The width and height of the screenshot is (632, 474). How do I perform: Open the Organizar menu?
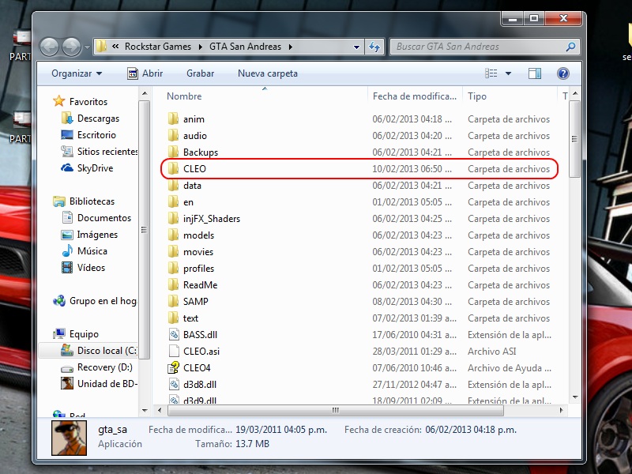pyautogui.click(x=77, y=73)
